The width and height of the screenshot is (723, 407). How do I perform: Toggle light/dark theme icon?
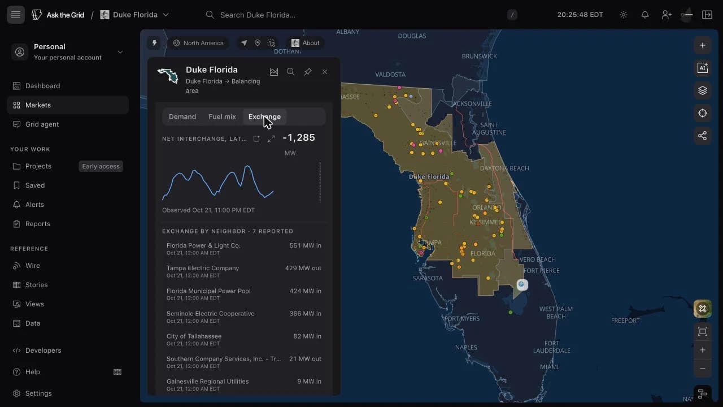[x=624, y=15]
